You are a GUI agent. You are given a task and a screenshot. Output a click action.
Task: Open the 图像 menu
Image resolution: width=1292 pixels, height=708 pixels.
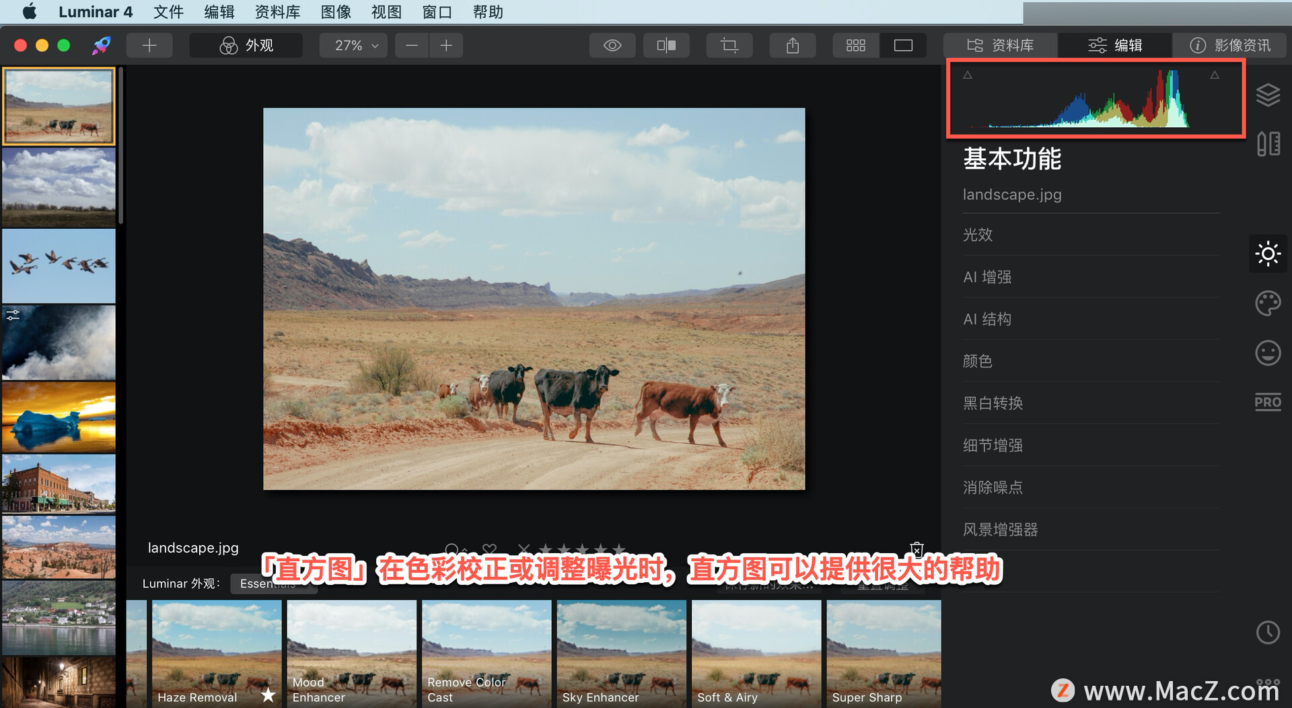336,11
